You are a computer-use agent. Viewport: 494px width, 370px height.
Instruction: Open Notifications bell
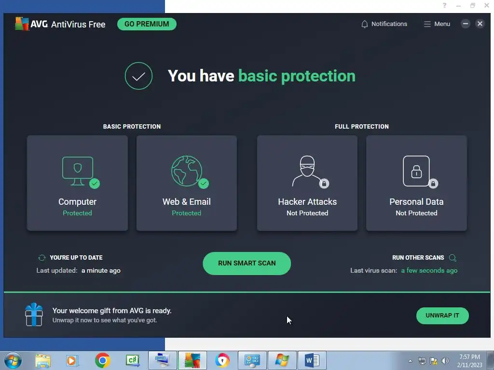tap(384, 24)
